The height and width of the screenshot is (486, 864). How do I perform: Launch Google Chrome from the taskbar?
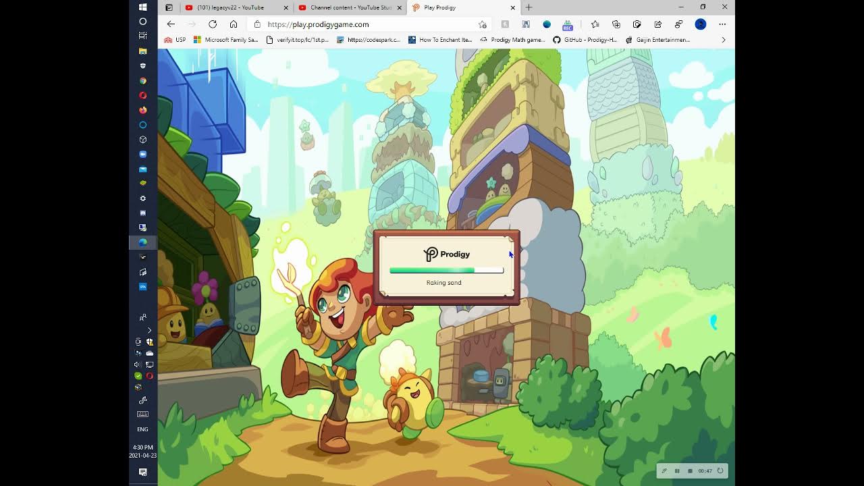(142, 80)
